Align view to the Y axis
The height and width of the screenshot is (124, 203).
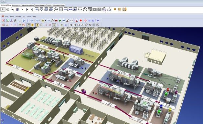tap(7, 21)
